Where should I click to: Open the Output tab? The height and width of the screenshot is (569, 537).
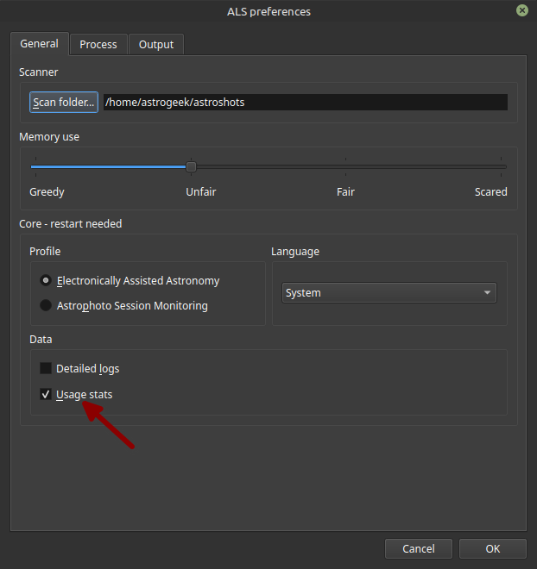156,45
